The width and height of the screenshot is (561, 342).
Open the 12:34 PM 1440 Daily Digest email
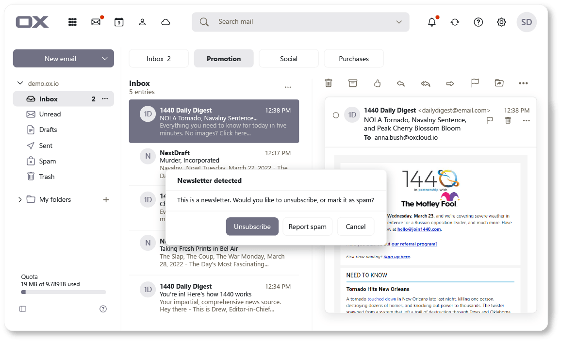tap(214, 298)
